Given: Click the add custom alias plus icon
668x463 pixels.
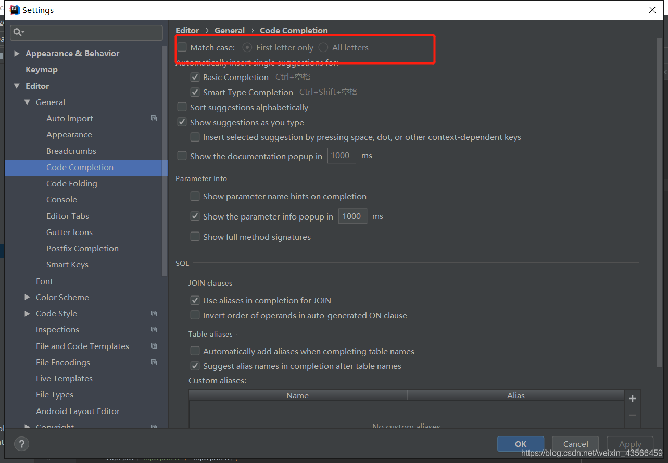Looking at the screenshot, I should coord(633,398).
